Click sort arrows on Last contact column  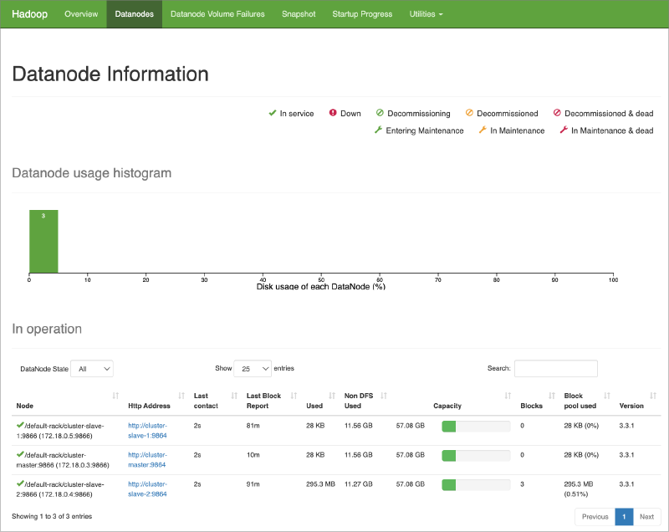coord(234,396)
